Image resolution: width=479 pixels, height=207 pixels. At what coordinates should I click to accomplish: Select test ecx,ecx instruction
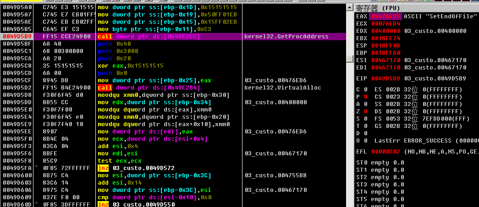(120, 160)
